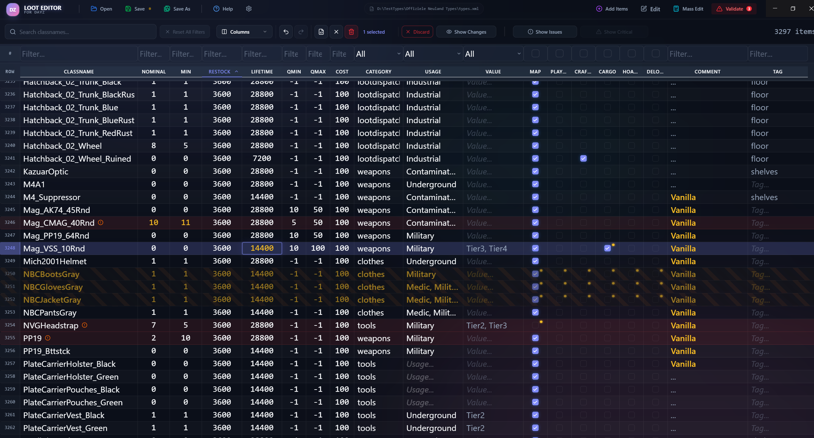Viewport: 814px width, 438px height.
Task: Uncheck Cargo checkbox for Mag_VSS_10Rnd
Action: [x=607, y=248]
